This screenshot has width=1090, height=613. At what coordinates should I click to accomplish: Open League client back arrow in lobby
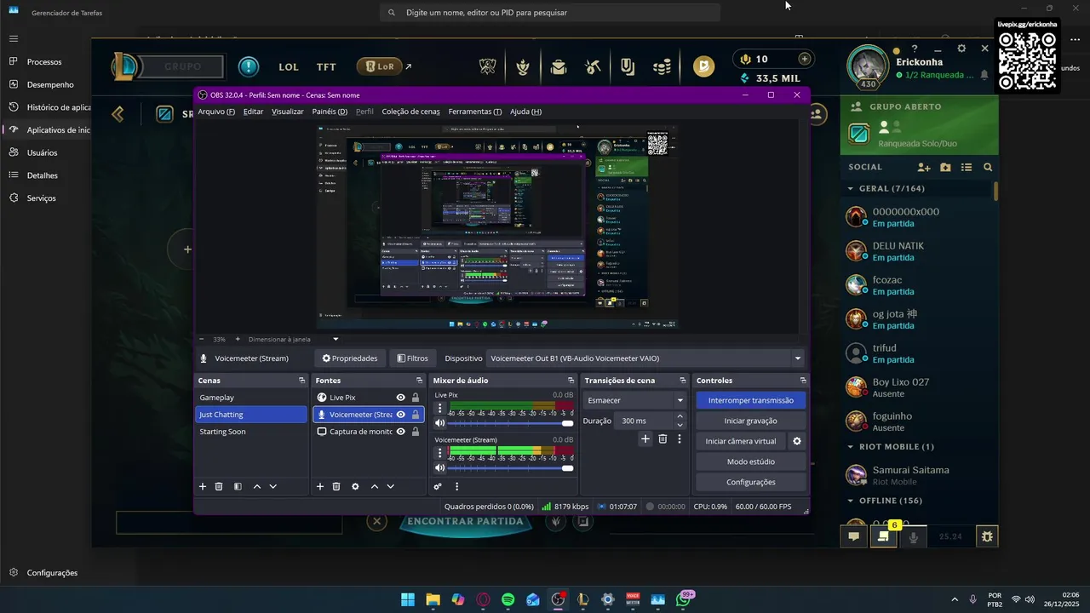118,113
